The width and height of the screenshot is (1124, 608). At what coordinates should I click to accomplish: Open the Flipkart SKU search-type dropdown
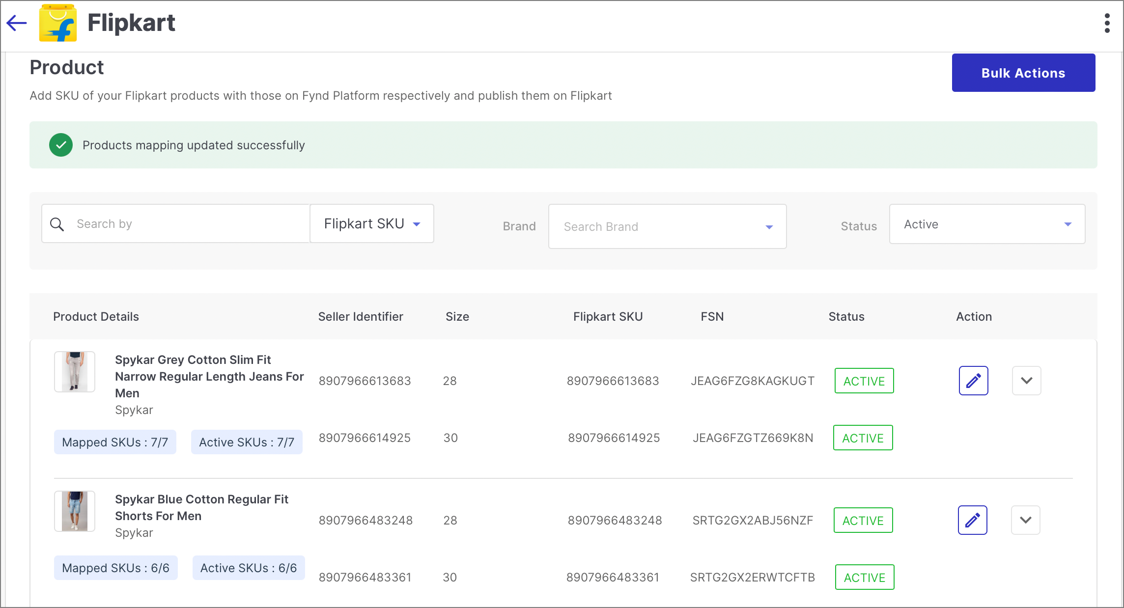372,223
